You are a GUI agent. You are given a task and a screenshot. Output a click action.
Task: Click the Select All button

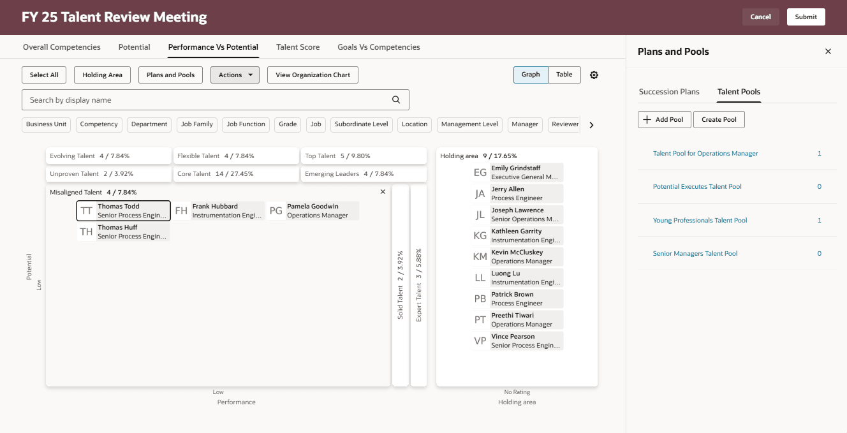point(44,75)
